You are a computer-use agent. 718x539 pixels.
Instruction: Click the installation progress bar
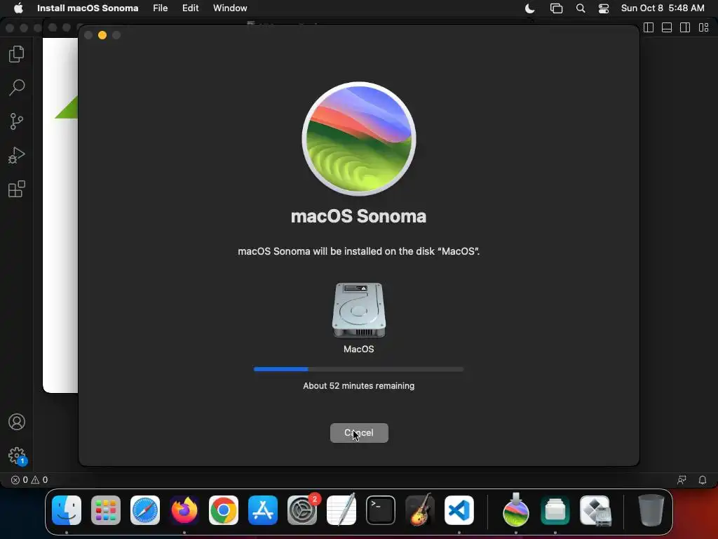[x=358, y=369]
